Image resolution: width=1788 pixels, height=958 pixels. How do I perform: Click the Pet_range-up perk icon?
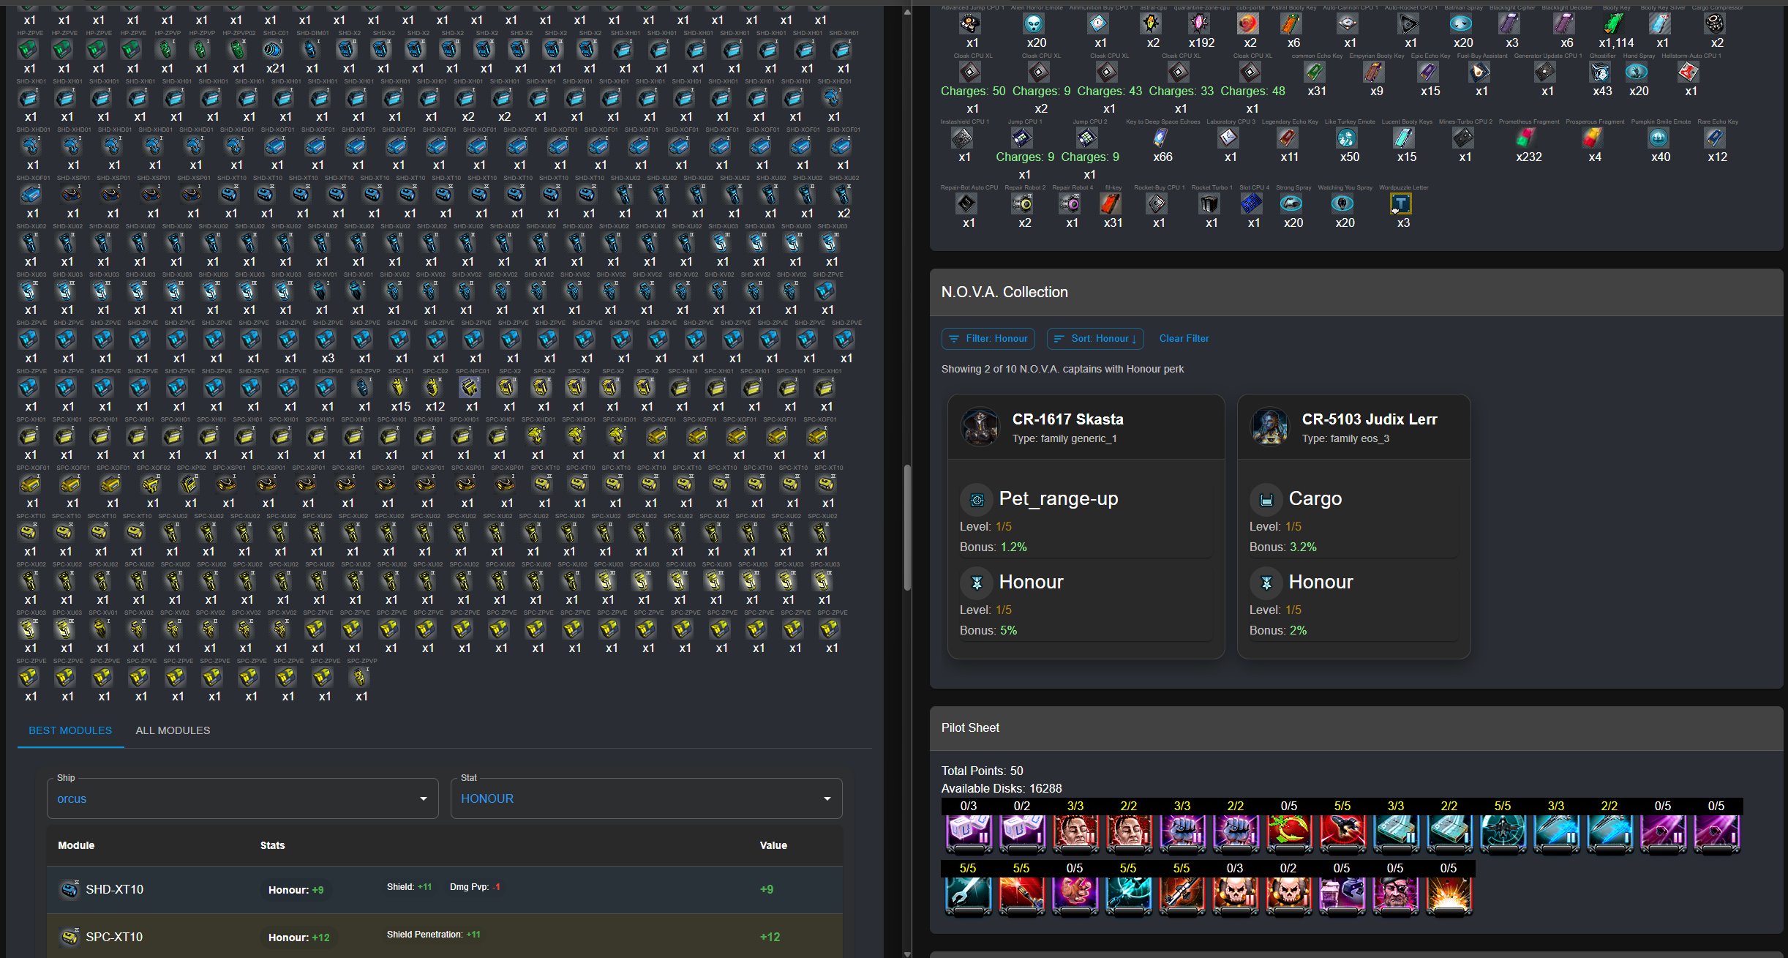[x=977, y=500]
